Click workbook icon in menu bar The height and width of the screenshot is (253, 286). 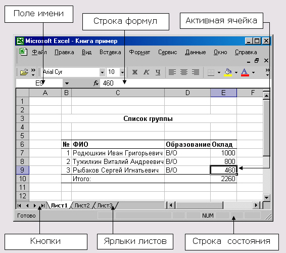click(23, 52)
